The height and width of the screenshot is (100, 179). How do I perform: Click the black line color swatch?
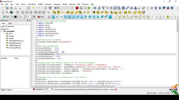[15, 17]
